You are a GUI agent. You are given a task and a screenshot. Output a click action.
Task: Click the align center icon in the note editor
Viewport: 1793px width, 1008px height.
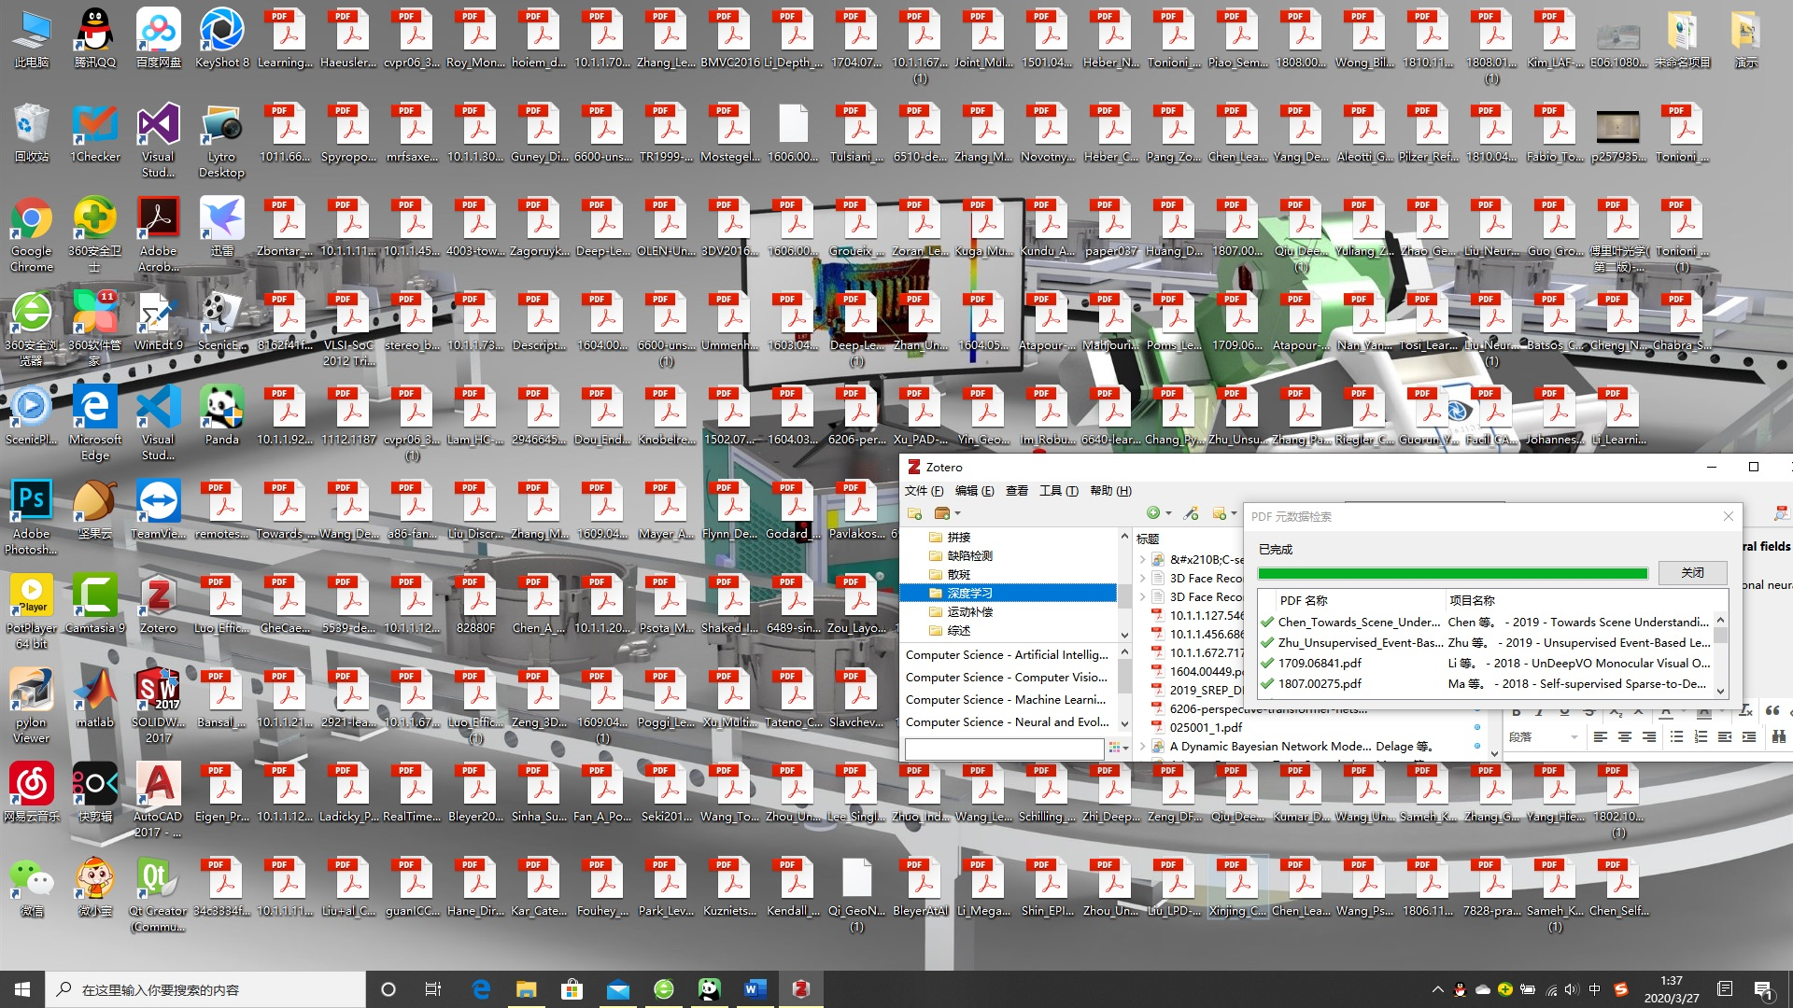click(x=1625, y=737)
